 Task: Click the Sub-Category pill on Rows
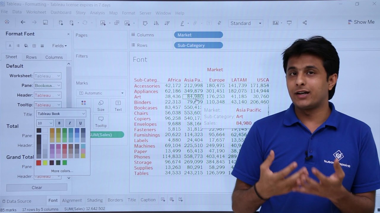coord(198,45)
